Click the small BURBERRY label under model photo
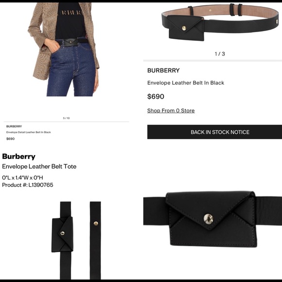The image size is (282, 282). tap(14, 126)
